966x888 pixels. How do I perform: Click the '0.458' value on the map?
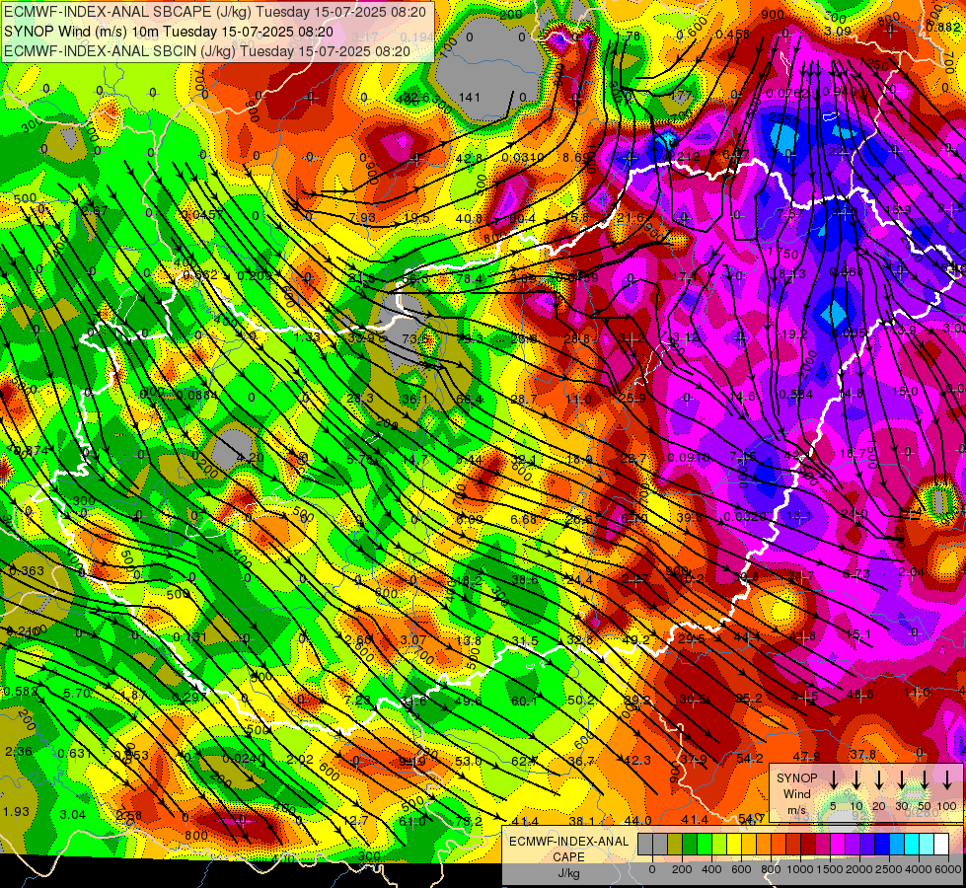click(732, 35)
